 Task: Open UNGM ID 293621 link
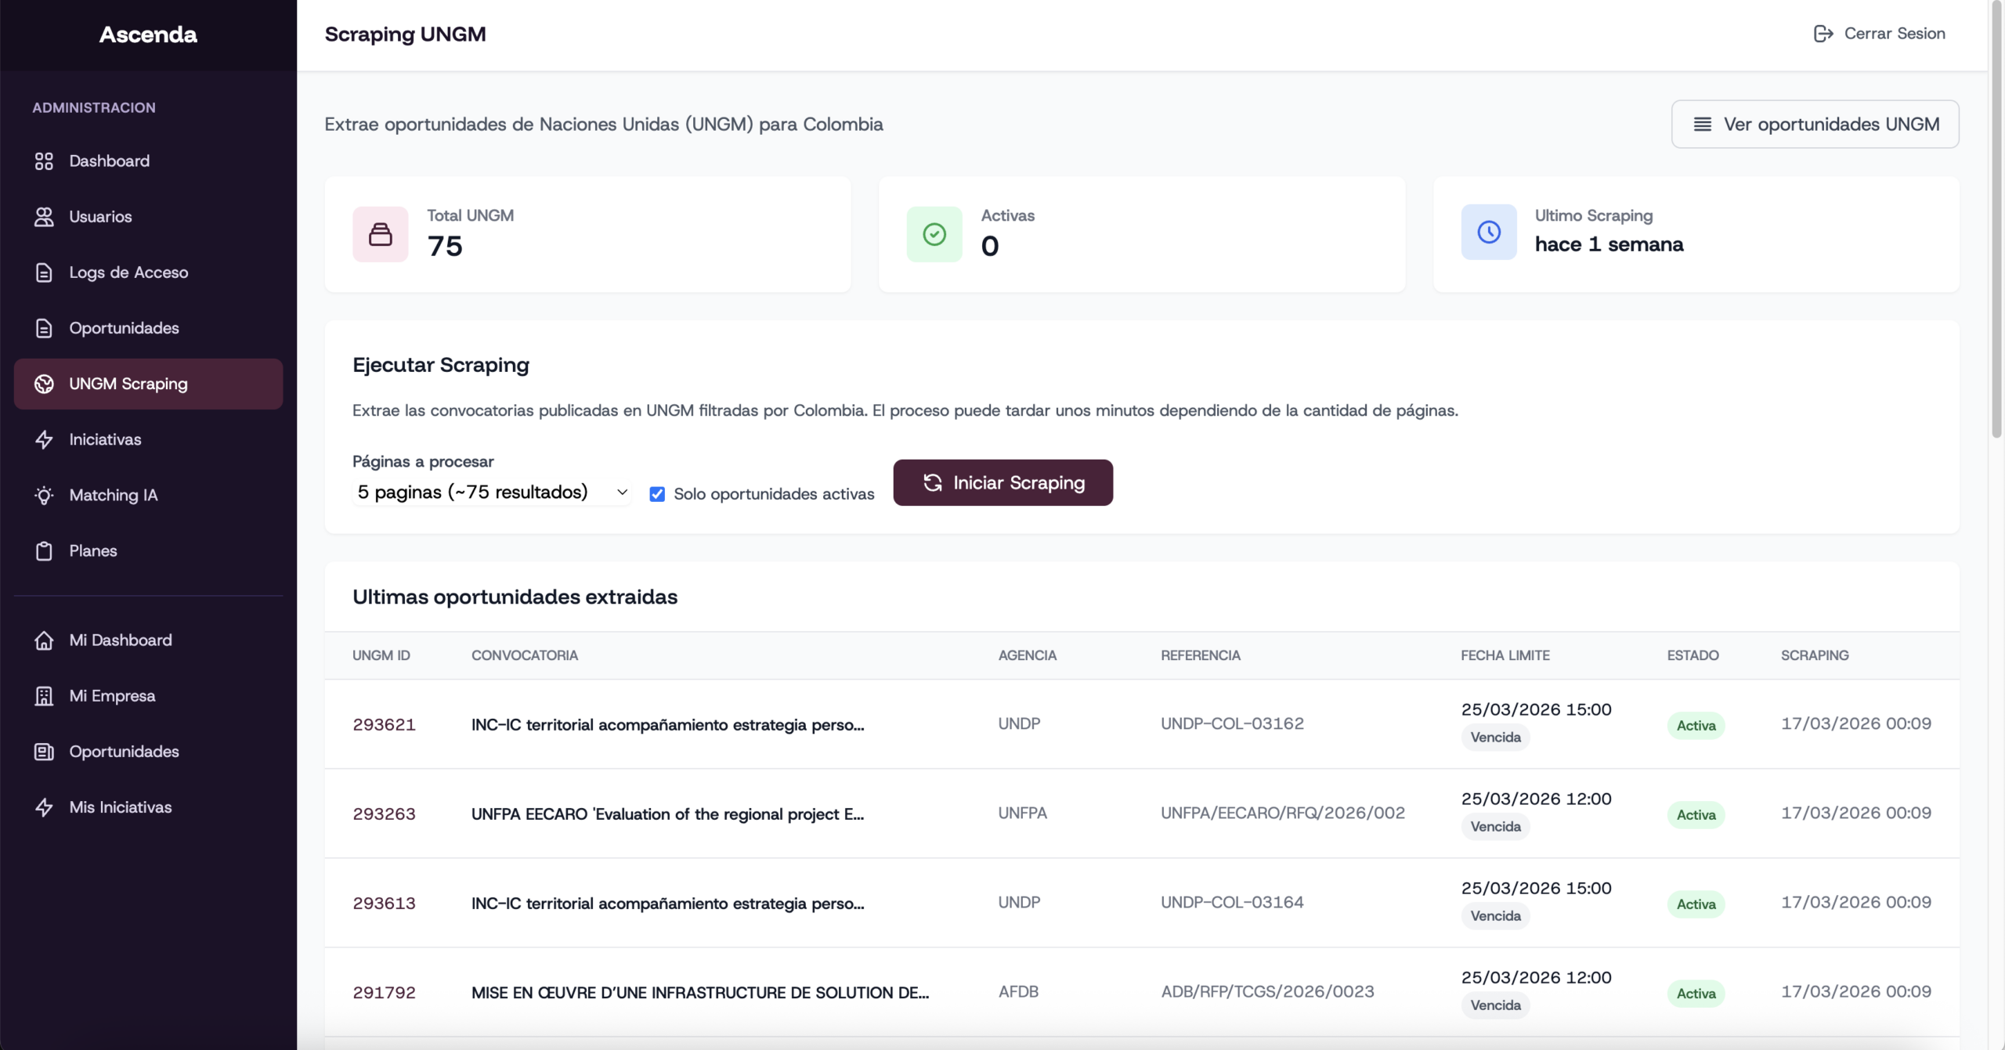click(384, 724)
